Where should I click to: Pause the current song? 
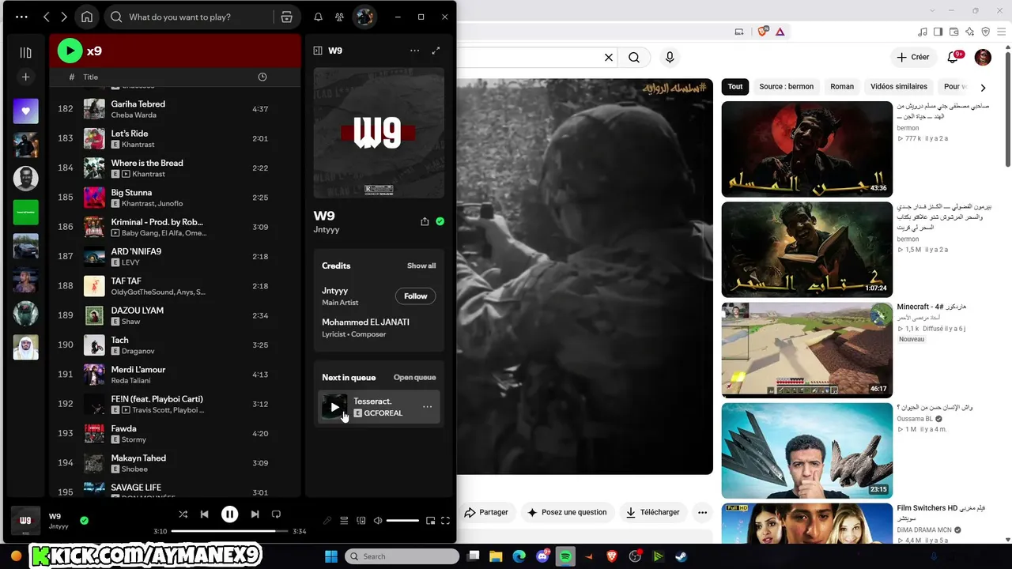coord(229,514)
